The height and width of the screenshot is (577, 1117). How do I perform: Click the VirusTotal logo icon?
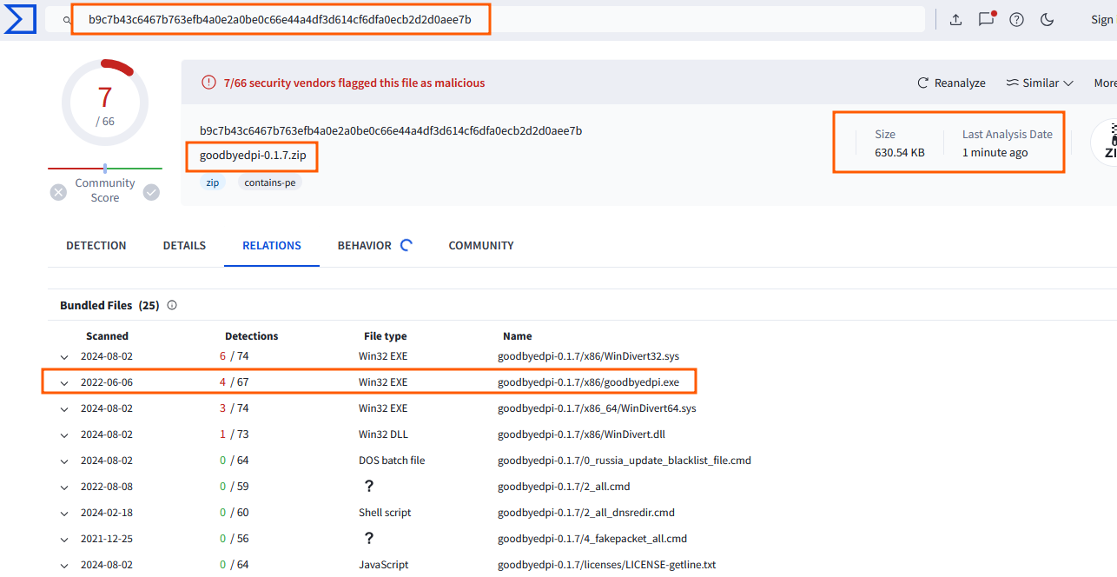[x=19, y=19]
